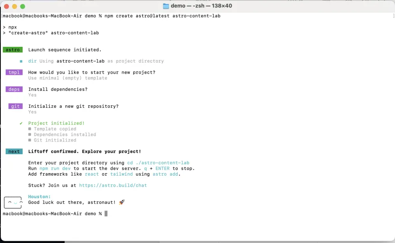The width and height of the screenshot is (395, 243).
Task: Click the npm create astro@latest command line
Action: [163, 16]
